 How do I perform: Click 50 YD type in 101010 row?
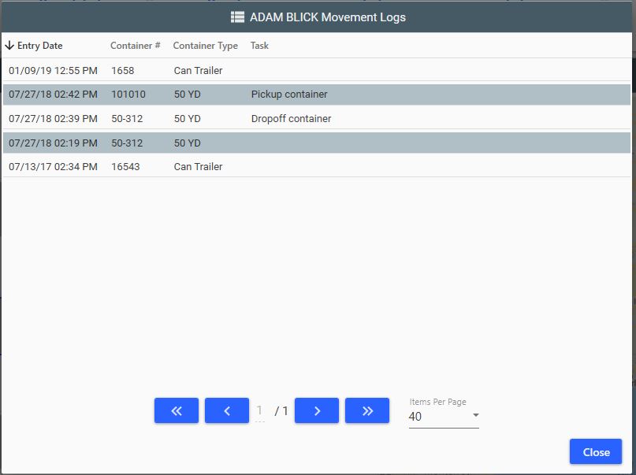(188, 95)
